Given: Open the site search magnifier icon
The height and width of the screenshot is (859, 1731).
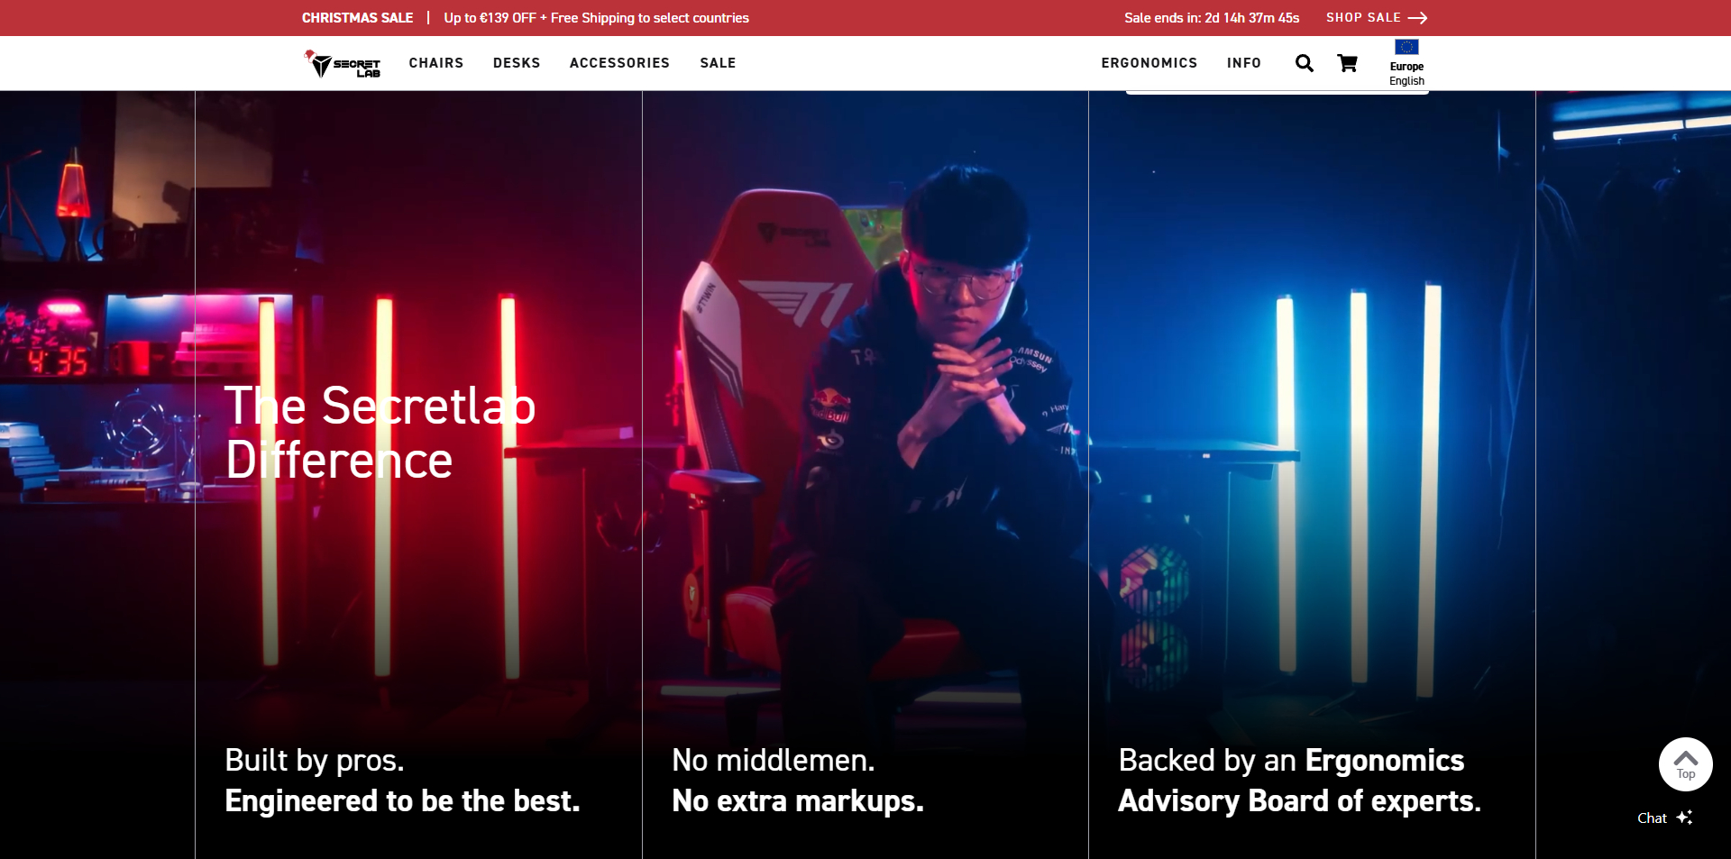Looking at the screenshot, I should [1304, 63].
